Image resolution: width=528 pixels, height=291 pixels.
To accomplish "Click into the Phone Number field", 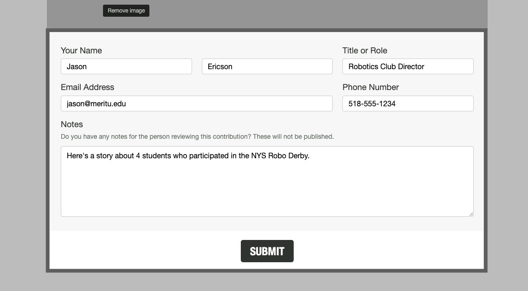I will click(x=407, y=103).
